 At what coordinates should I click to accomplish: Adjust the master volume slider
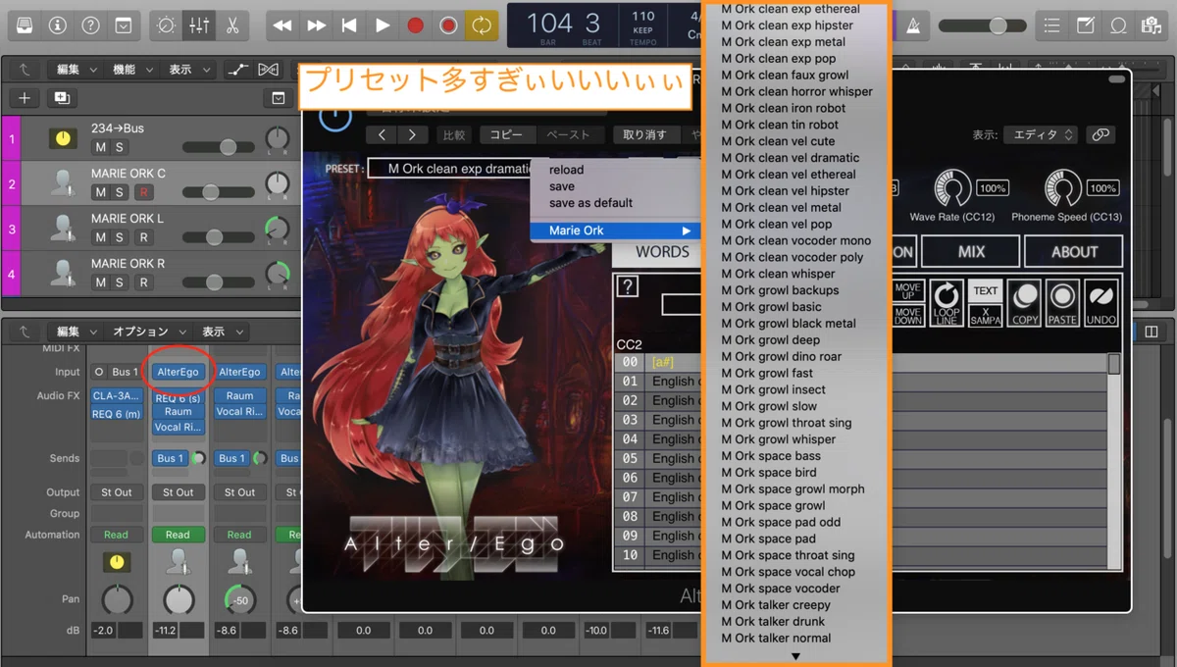981,26
